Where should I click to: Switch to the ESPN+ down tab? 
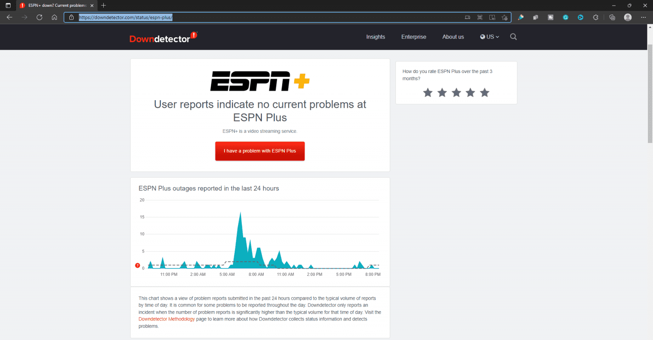pos(55,6)
